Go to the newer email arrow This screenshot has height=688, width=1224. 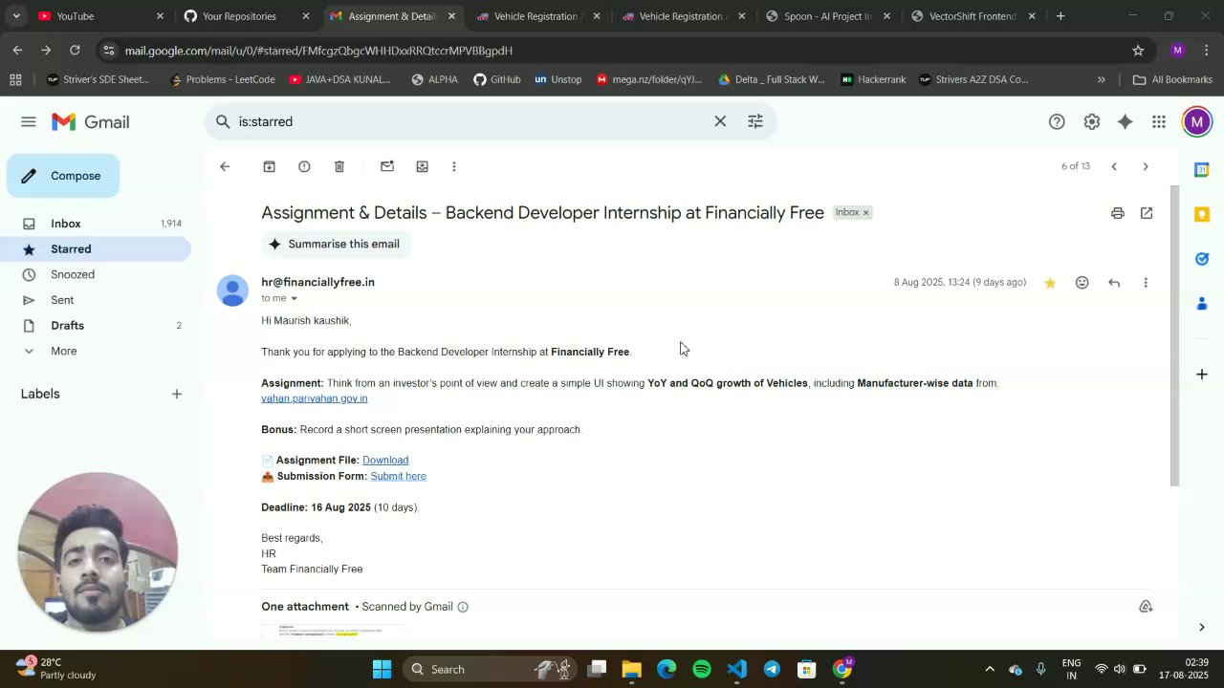coord(1114,166)
